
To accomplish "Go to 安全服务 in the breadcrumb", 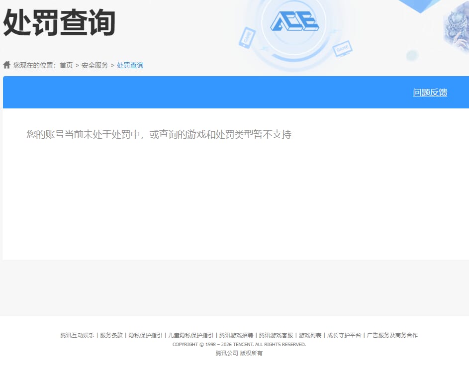I will point(94,65).
